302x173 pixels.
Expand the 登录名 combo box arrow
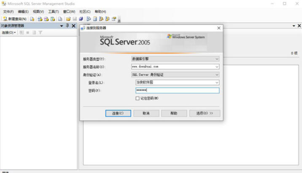(217, 83)
